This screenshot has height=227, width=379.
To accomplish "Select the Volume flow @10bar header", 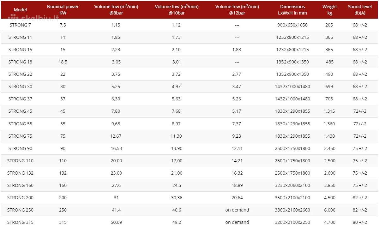I will [x=177, y=10].
